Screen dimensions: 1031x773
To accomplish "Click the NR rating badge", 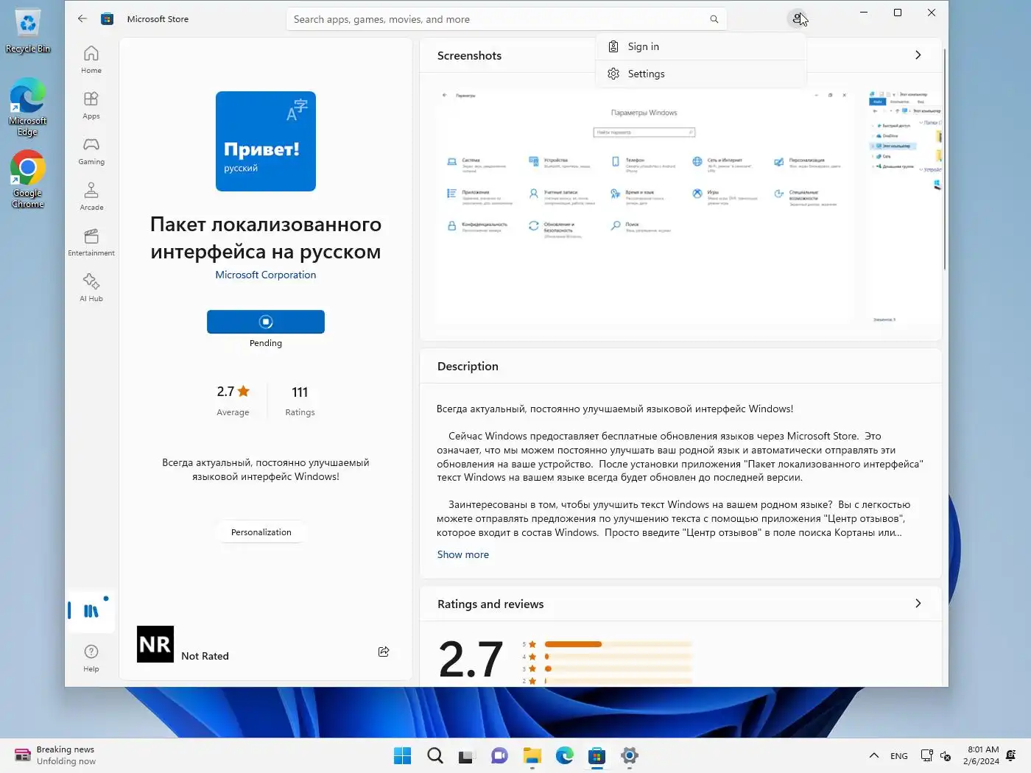I will click(x=155, y=644).
